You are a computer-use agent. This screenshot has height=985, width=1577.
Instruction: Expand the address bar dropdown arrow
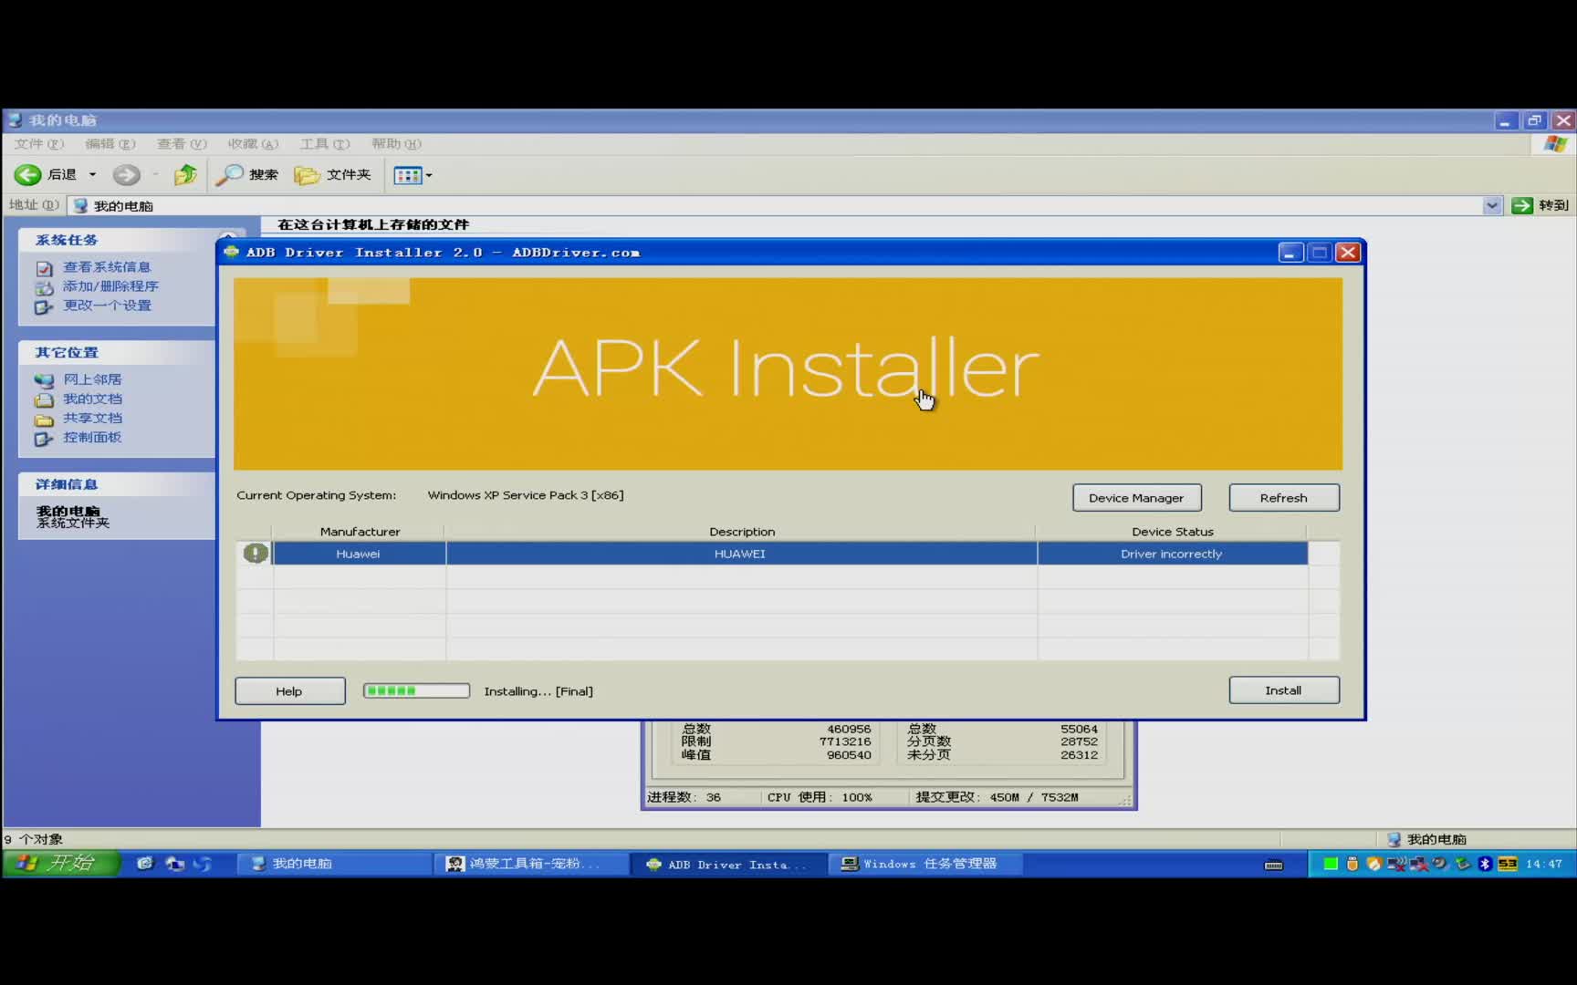pos(1492,205)
